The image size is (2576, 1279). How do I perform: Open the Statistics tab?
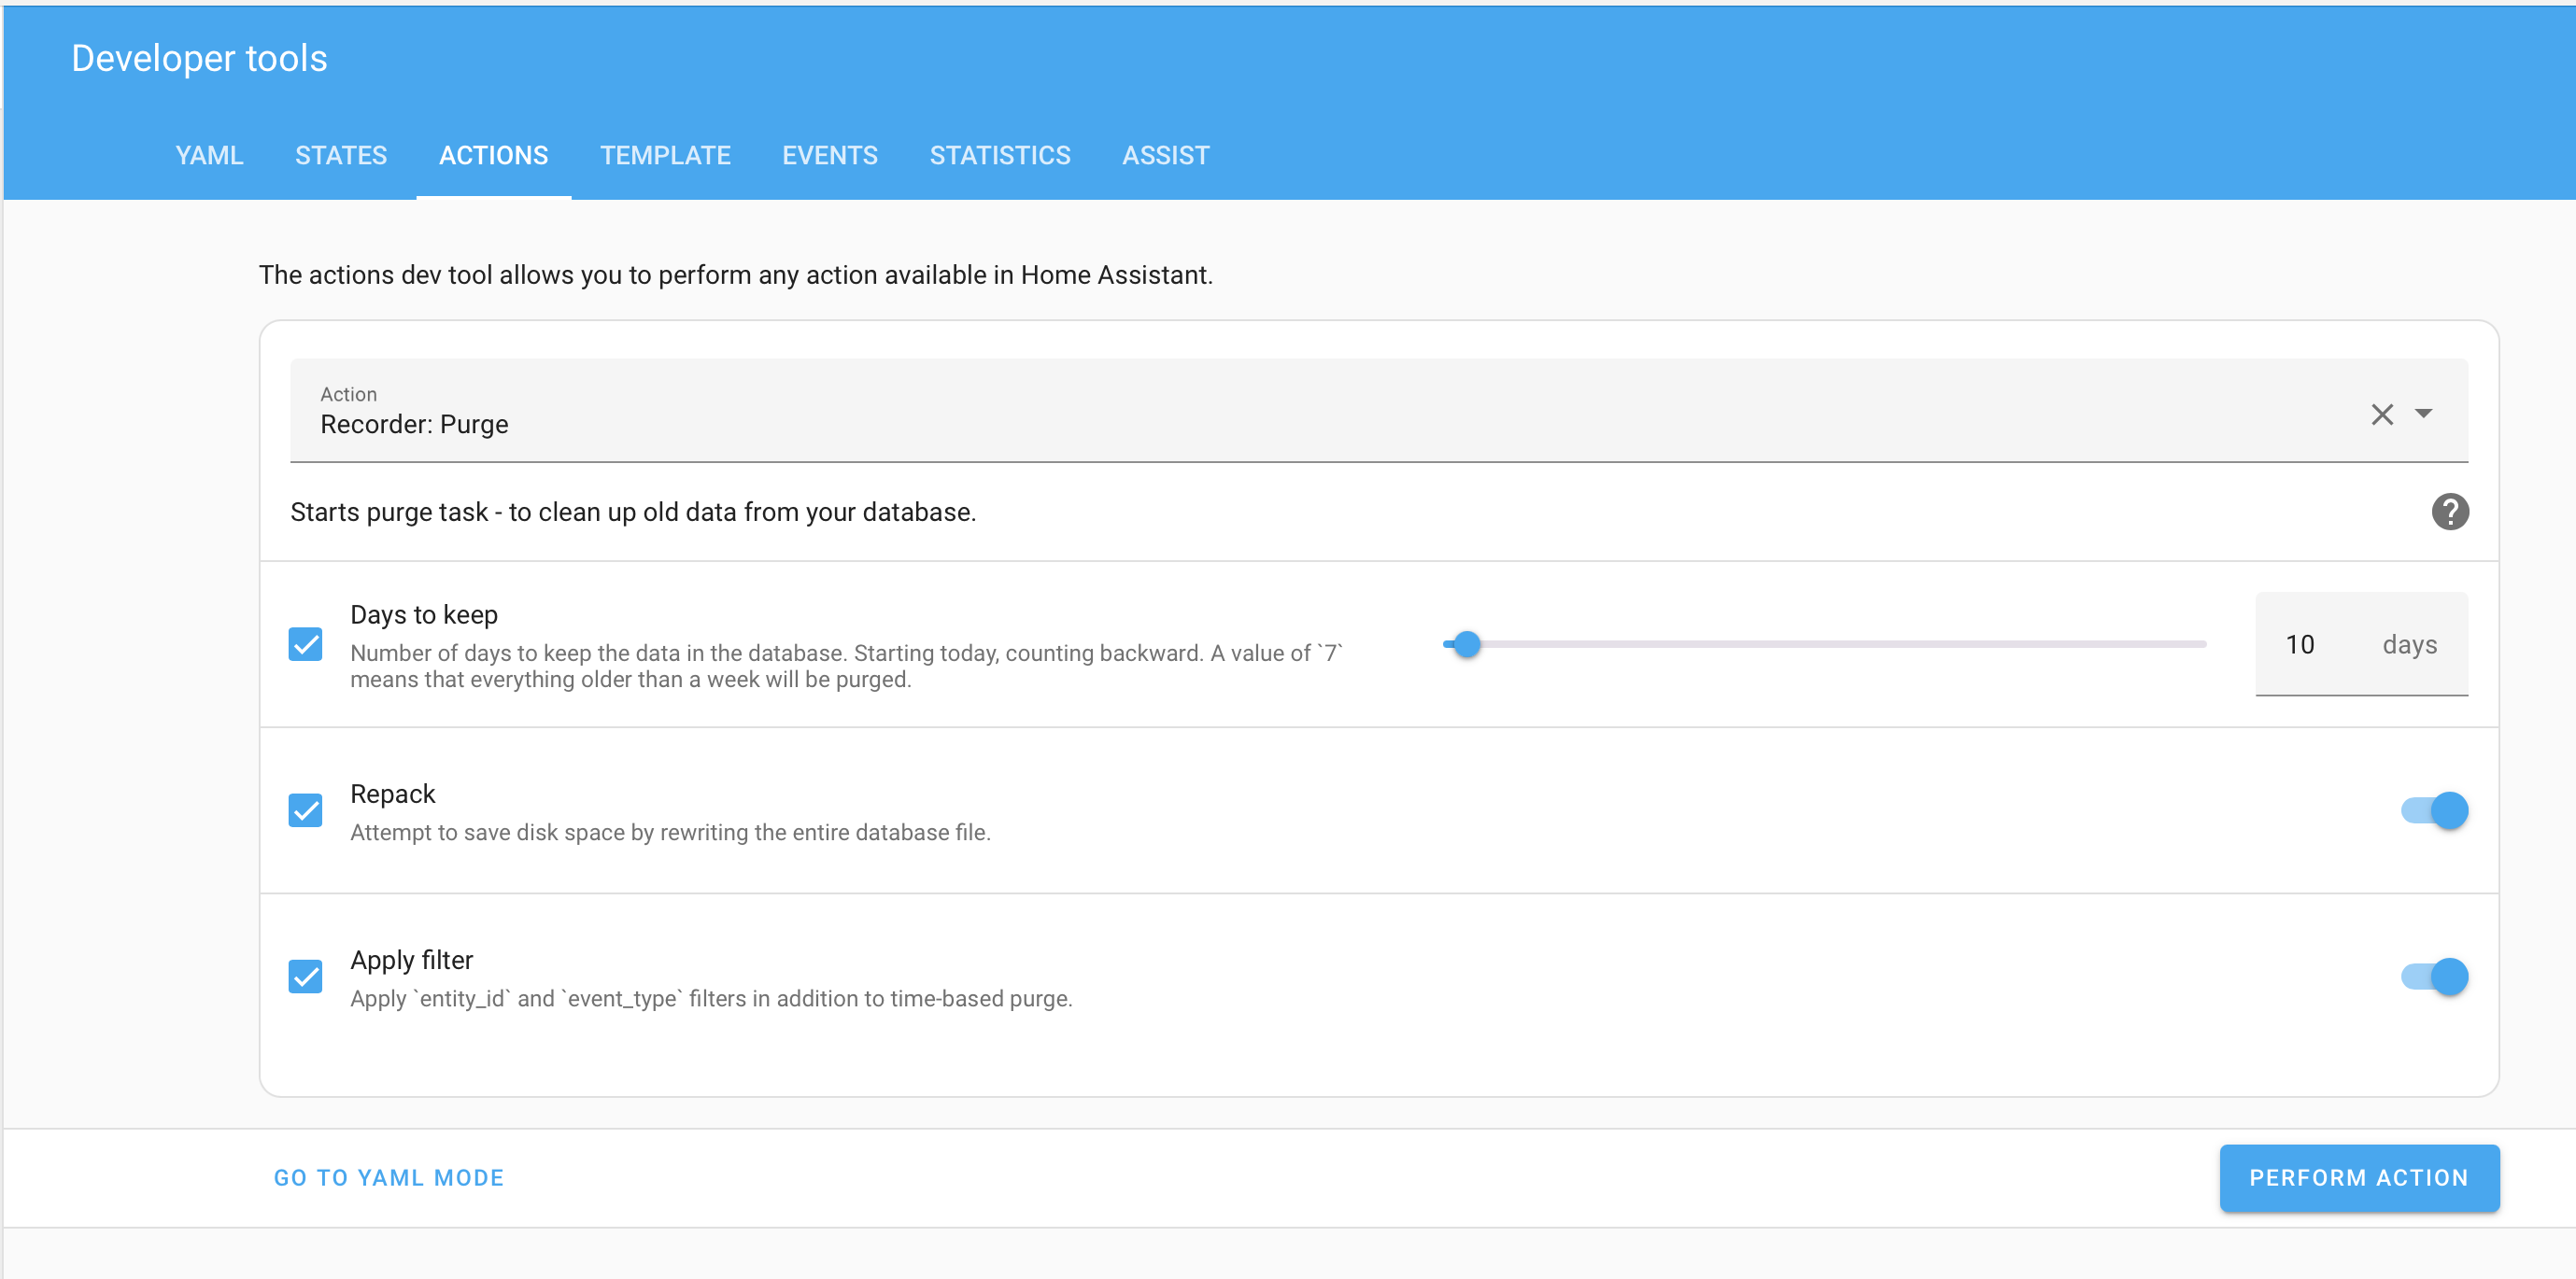coord(1000,156)
